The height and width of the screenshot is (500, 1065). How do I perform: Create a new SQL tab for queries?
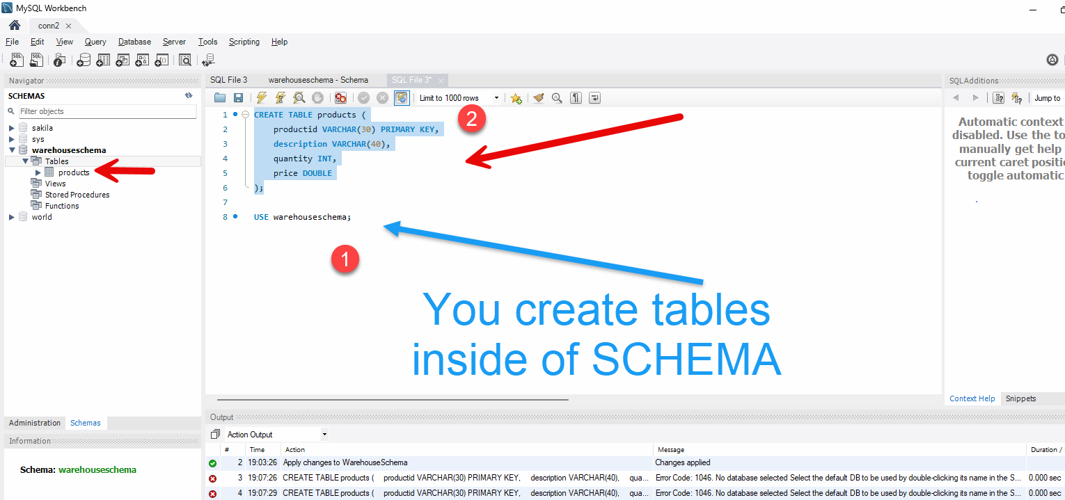click(17, 60)
